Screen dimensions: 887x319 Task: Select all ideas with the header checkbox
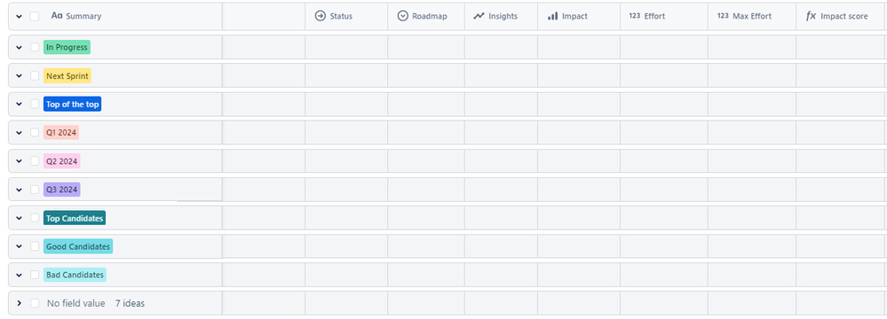35,16
